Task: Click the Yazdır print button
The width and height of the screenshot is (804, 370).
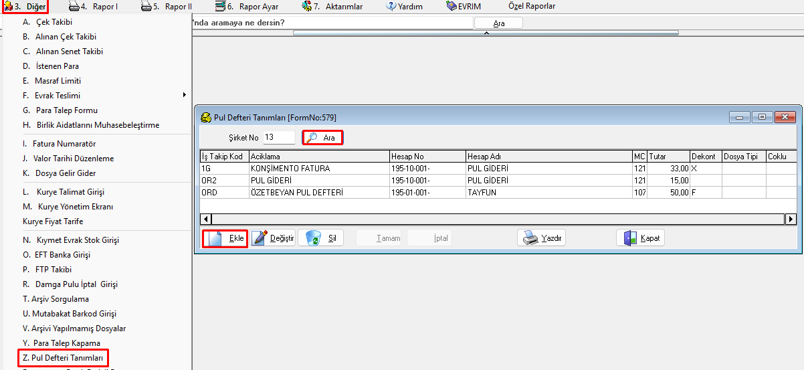Action: [542, 238]
